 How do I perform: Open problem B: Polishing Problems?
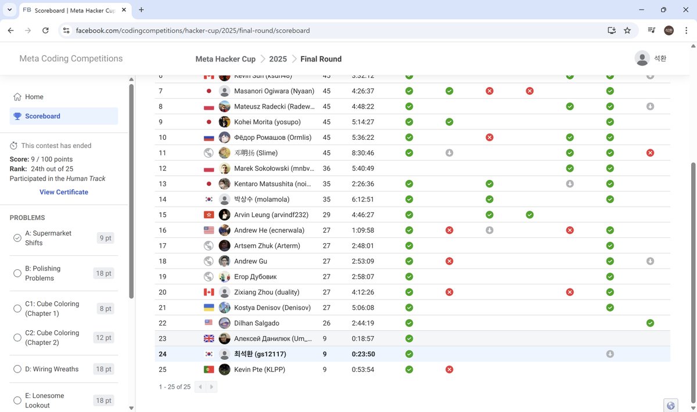pos(64,273)
